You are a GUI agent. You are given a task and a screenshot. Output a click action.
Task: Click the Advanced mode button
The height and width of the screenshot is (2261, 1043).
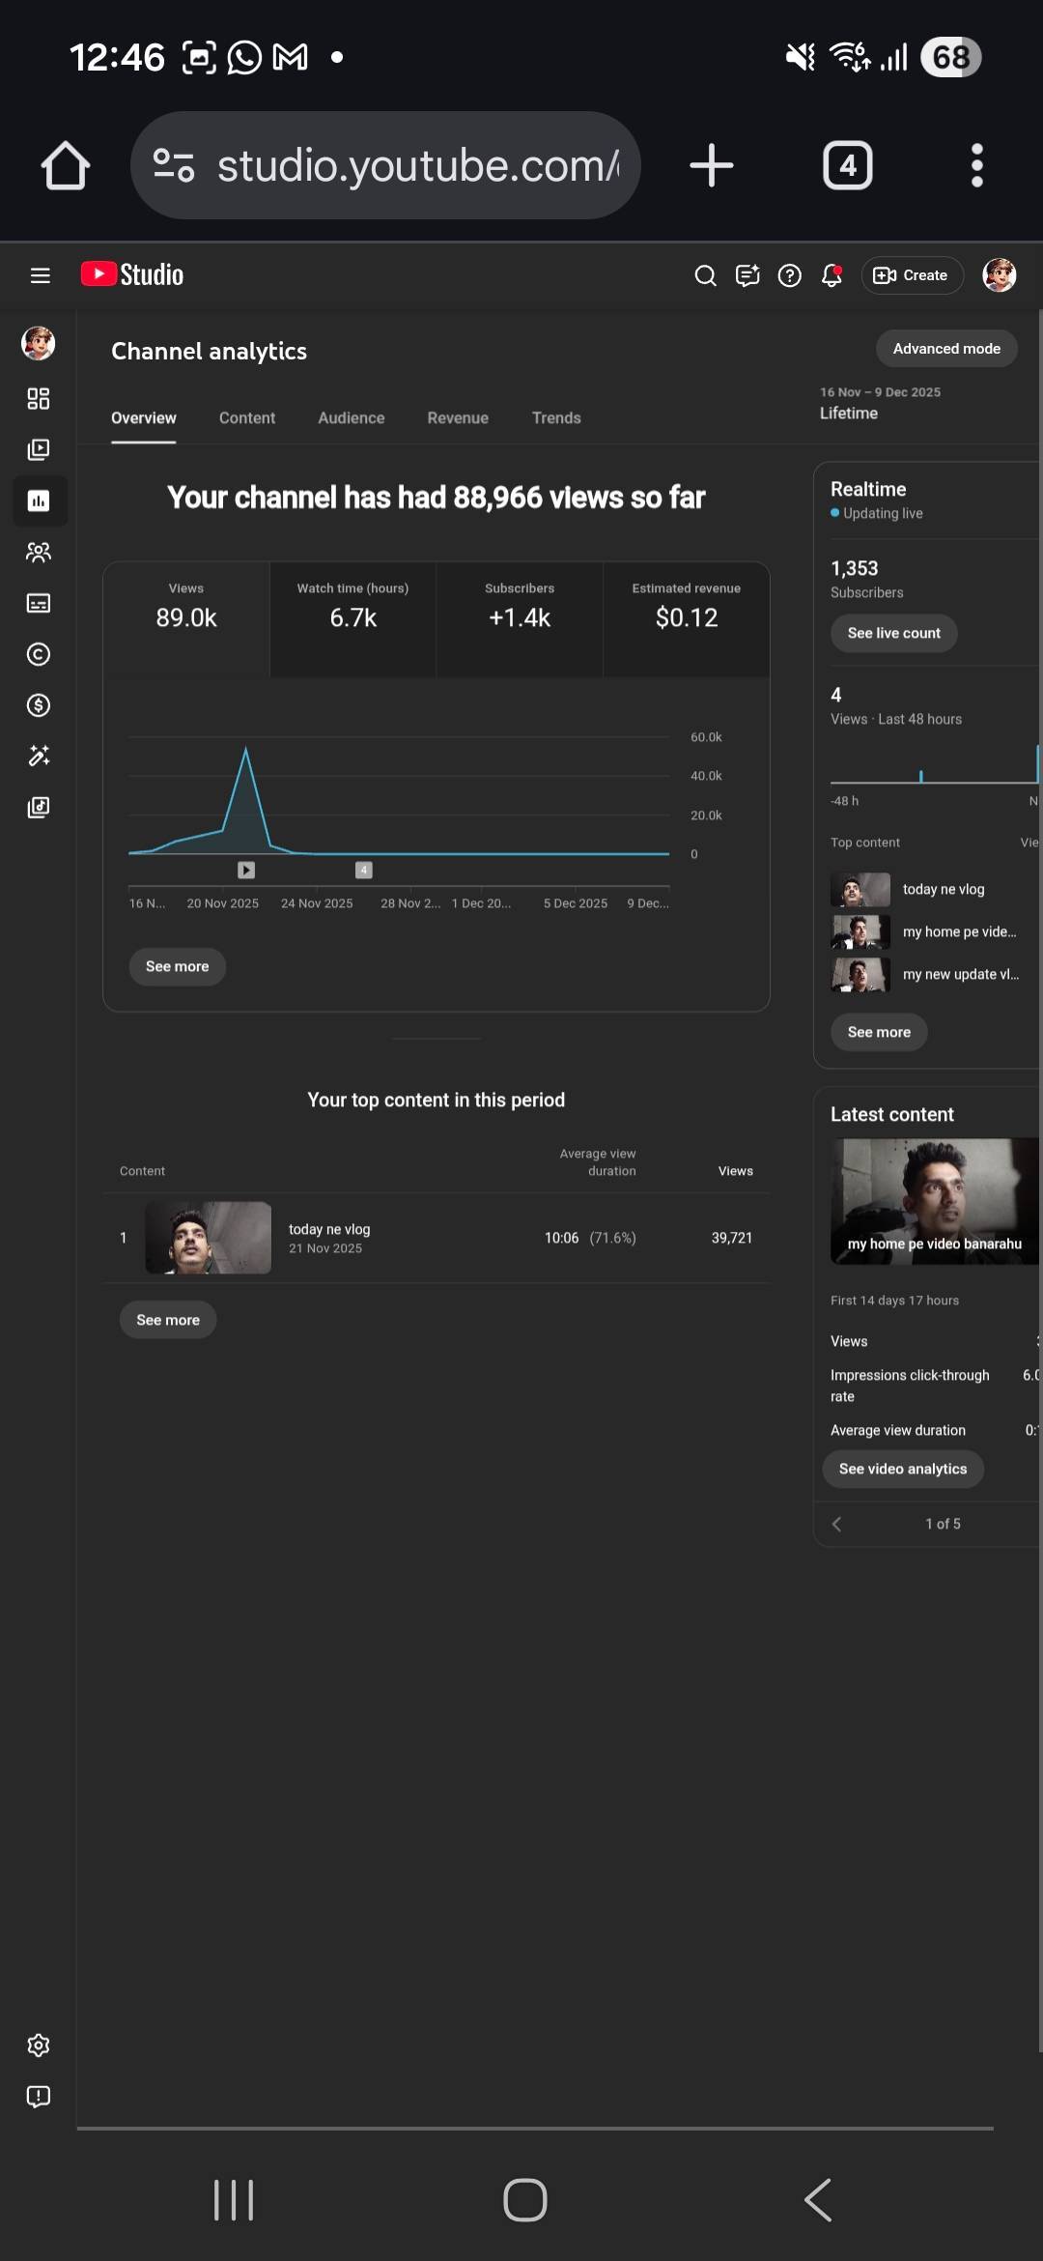coord(945,349)
